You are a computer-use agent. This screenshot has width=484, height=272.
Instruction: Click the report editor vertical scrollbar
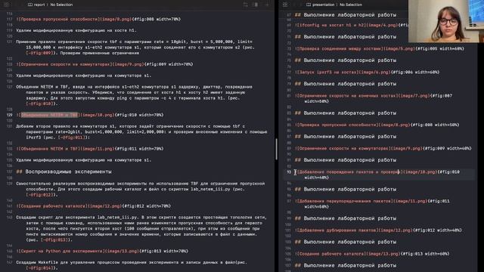[276, 149]
